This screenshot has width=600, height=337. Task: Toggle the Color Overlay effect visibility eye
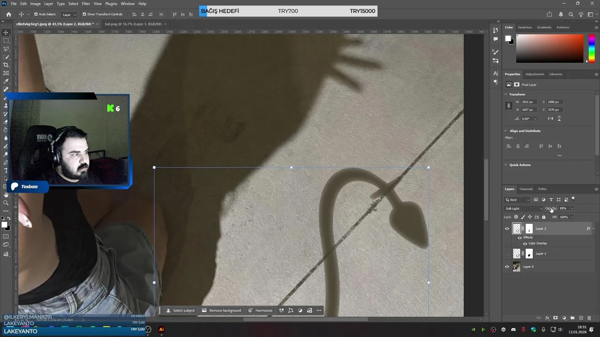click(x=525, y=243)
